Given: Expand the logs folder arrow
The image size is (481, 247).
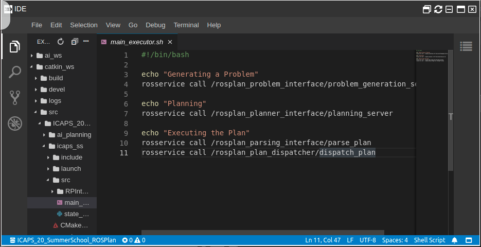Looking at the screenshot, I should (x=36, y=101).
